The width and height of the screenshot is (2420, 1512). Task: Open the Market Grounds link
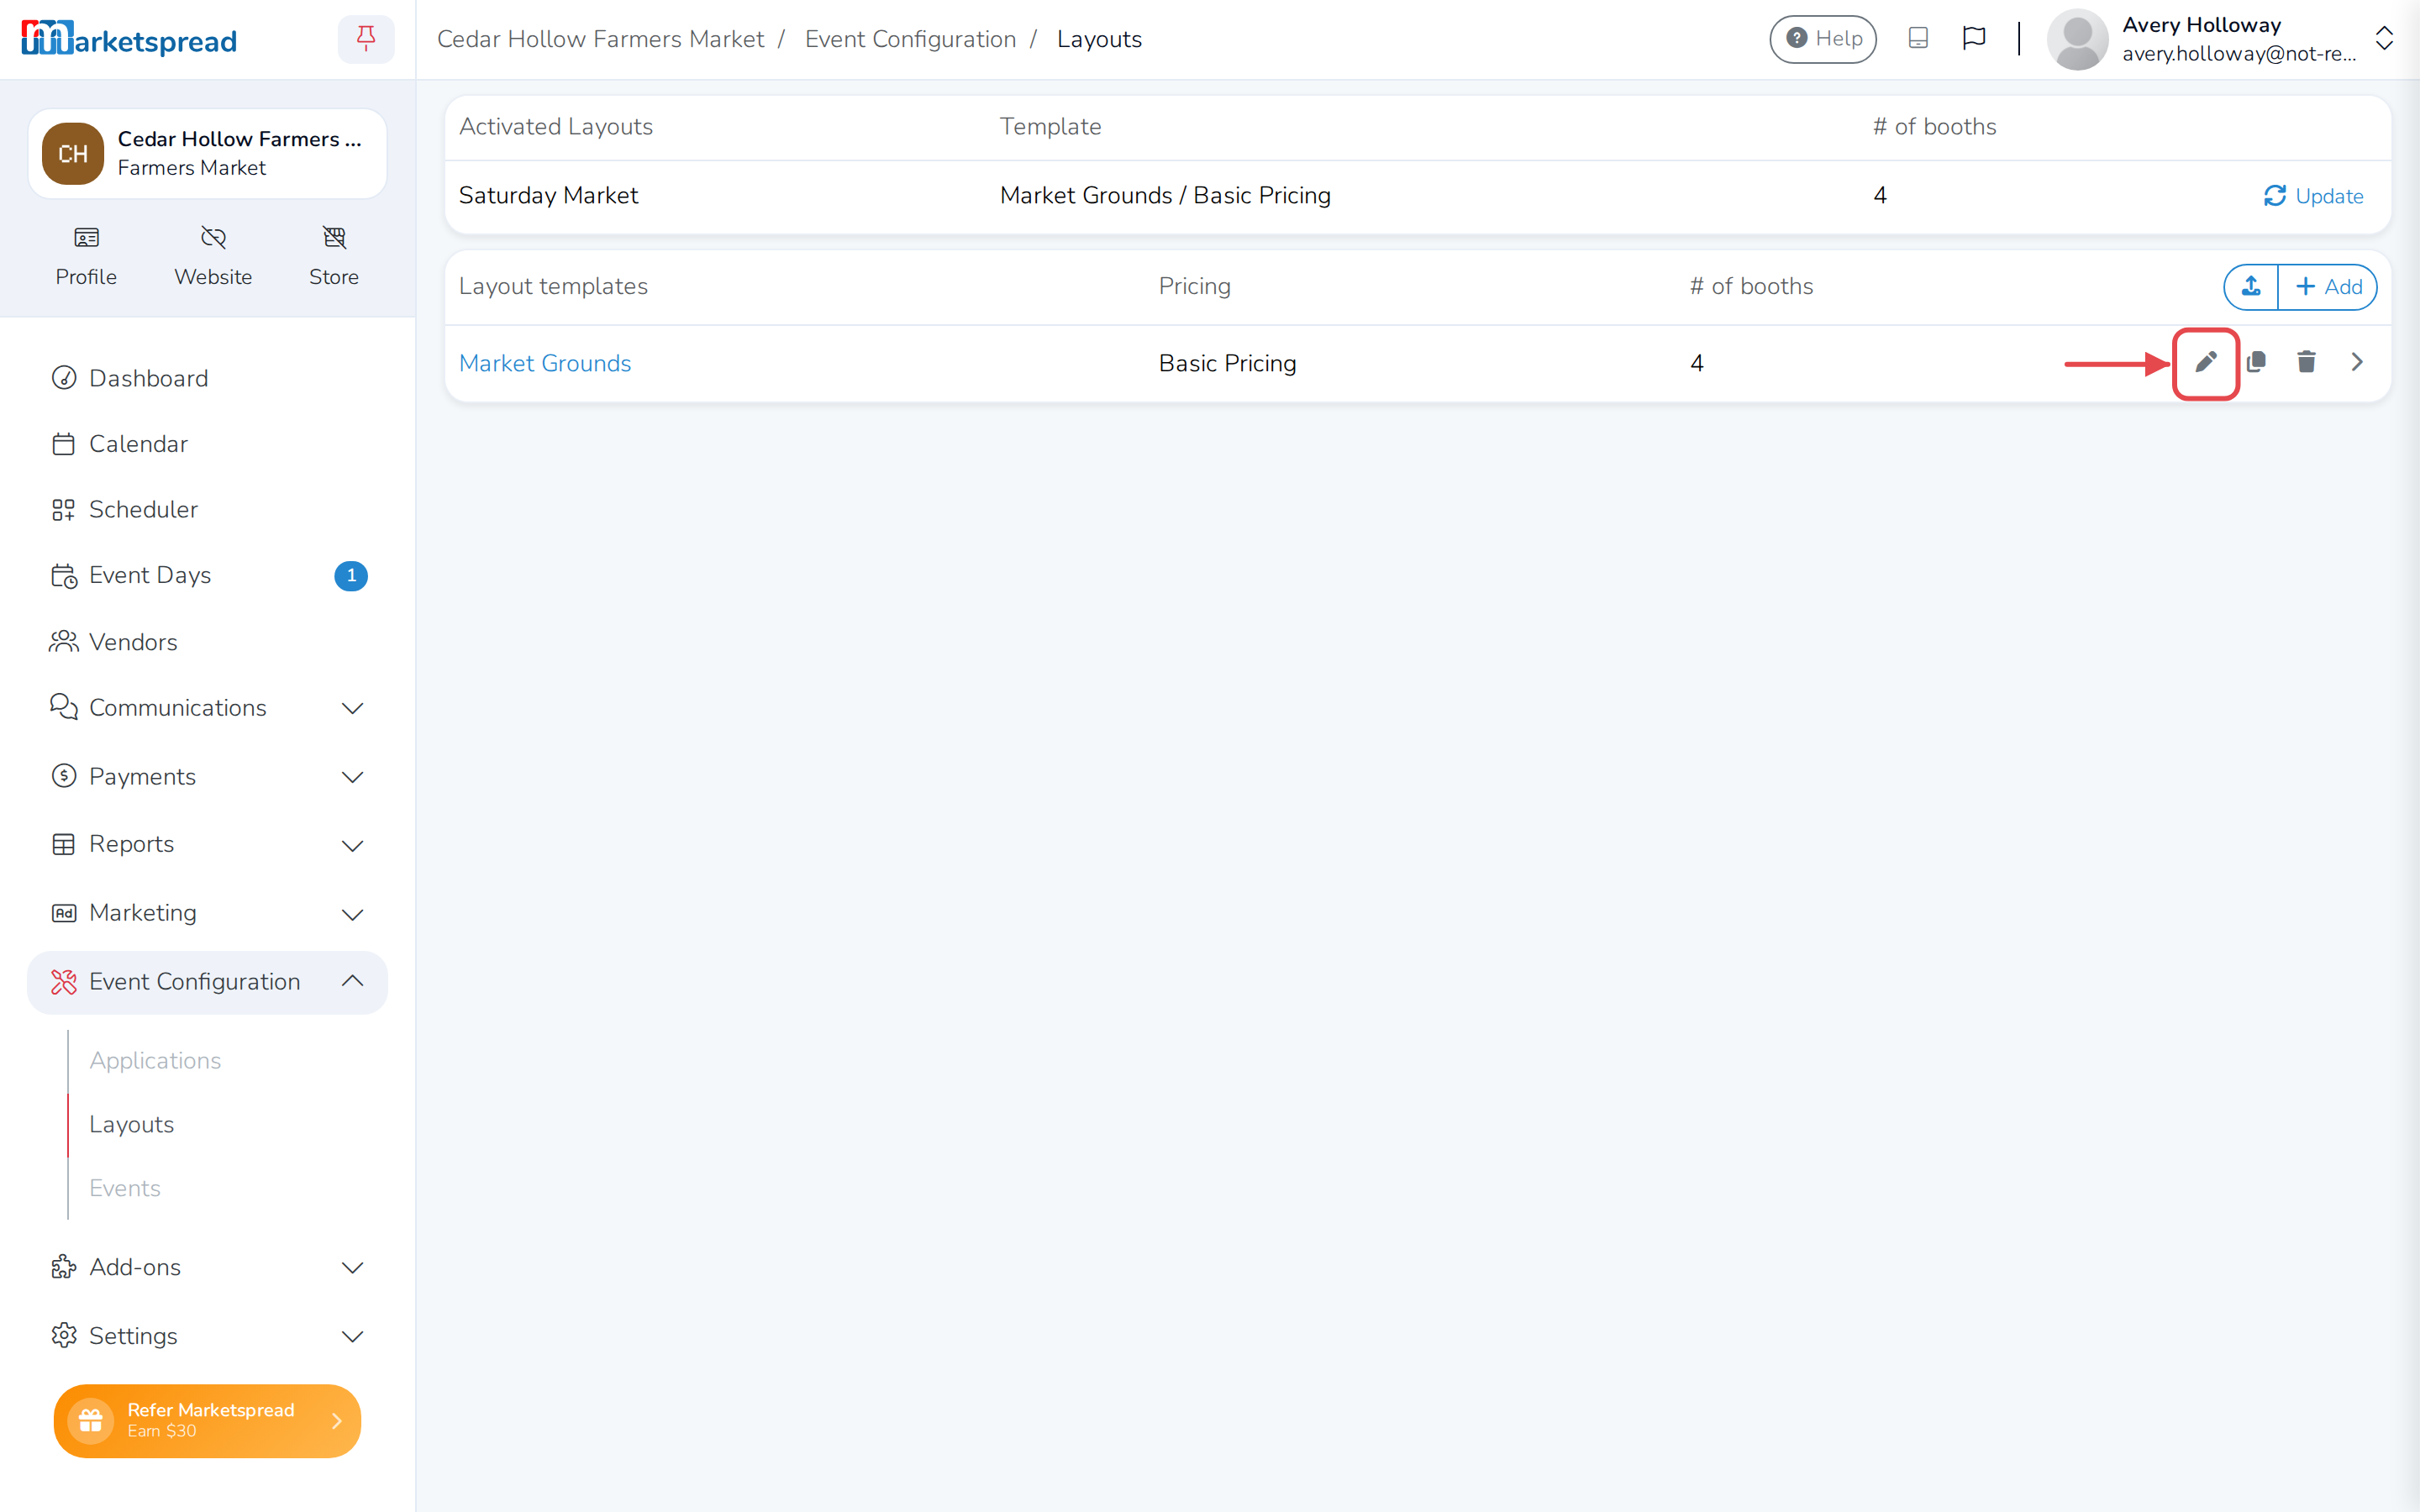545,363
